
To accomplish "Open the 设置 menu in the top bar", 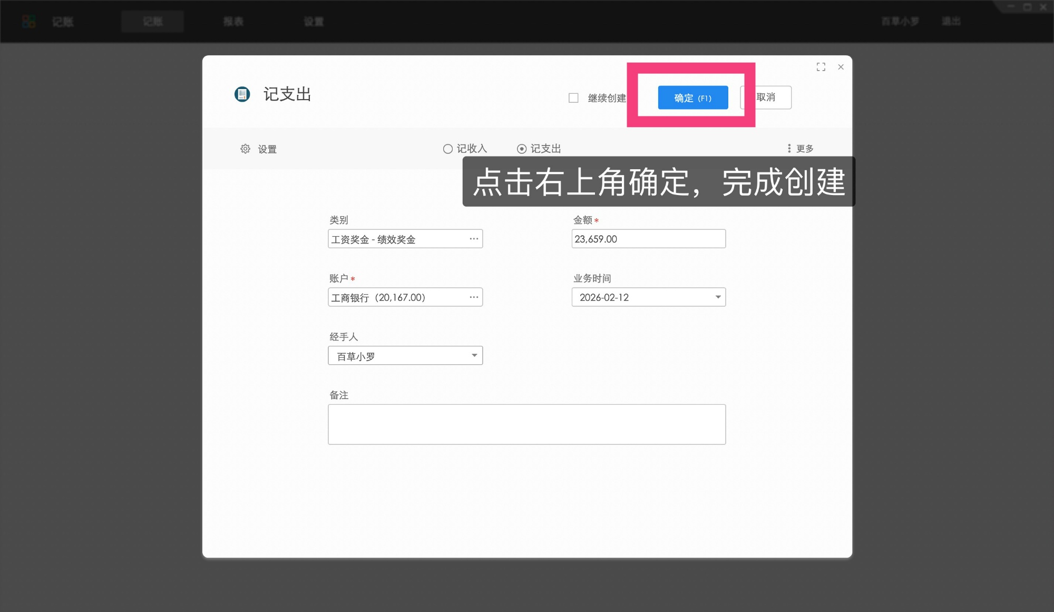I will pyautogui.click(x=313, y=21).
